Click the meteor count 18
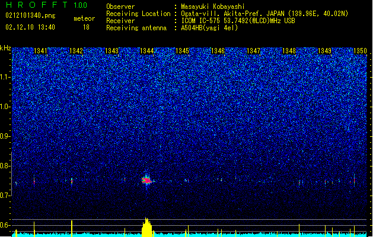 pos(86,27)
